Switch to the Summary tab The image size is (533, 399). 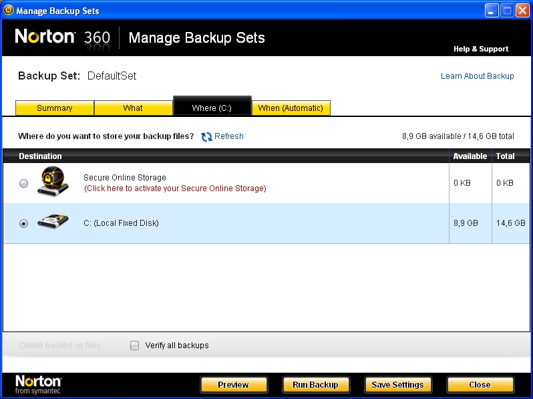(54, 108)
